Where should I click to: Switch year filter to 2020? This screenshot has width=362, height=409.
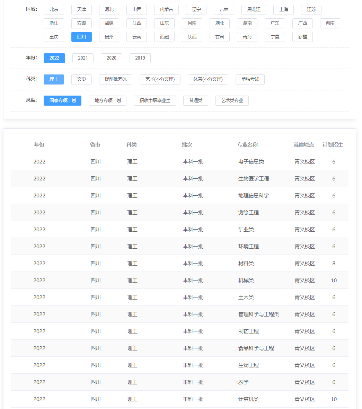[112, 58]
